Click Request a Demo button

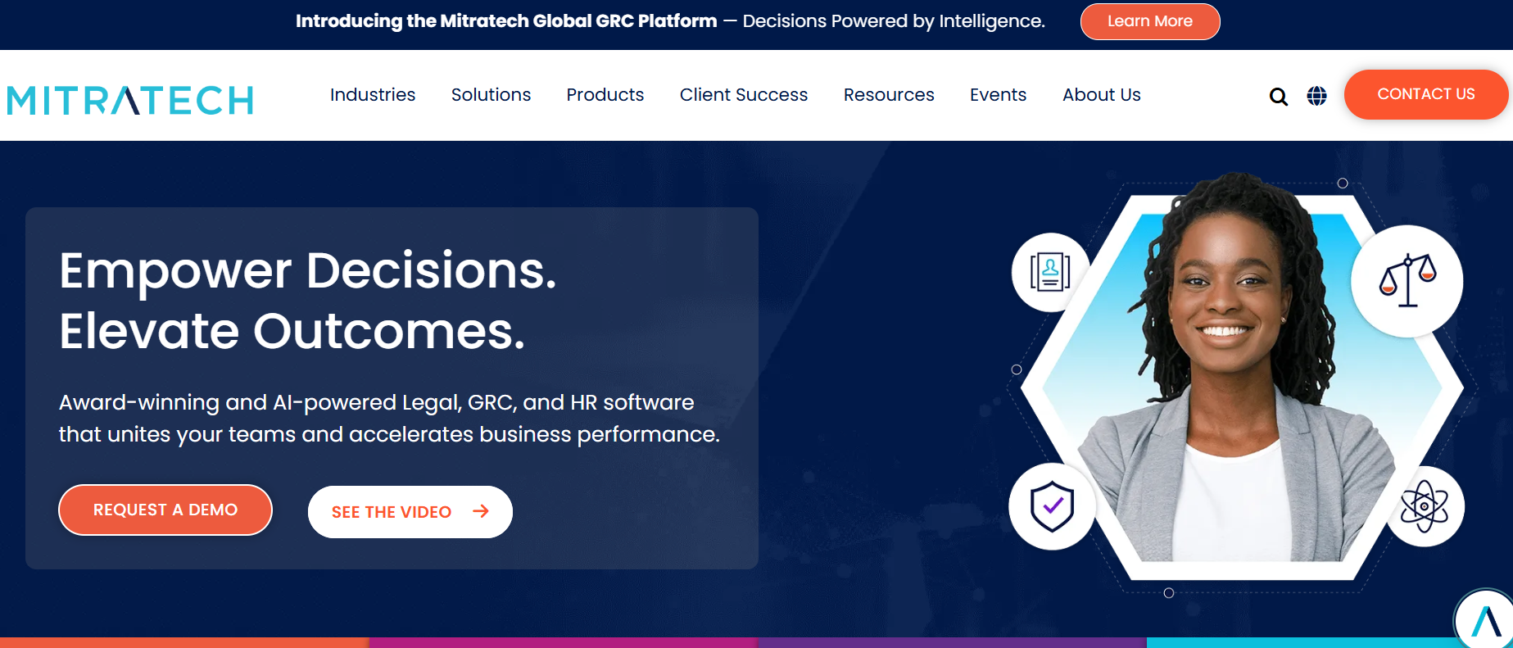pyautogui.click(x=165, y=510)
